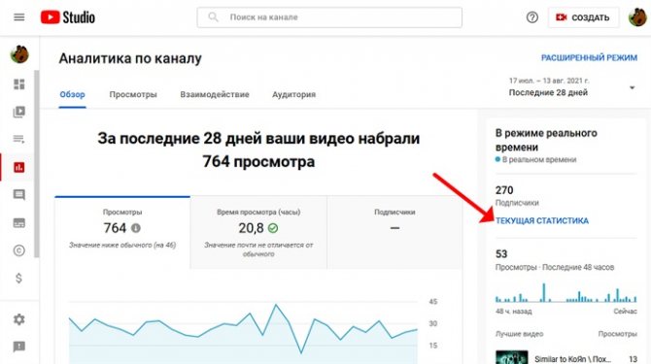Click the YouTube Studio logo
Image resolution: width=651 pixels, height=364 pixels.
pyautogui.click(x=68, y=17)
